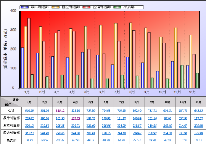Open the 合计 total link for 9月
Screen dimensions: 206x144
(x=152, y=111)
